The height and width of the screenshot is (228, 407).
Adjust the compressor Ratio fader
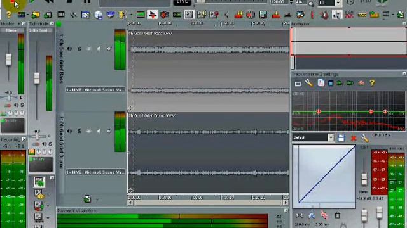tap(364, 179)
